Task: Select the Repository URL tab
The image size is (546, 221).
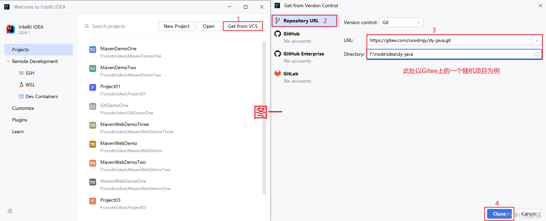Action: (306, 21)
